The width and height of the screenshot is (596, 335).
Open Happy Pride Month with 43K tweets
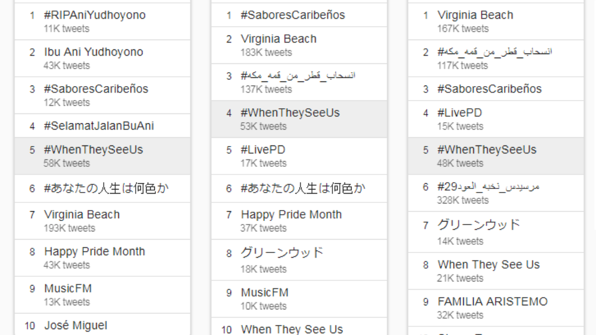point(94,251)
